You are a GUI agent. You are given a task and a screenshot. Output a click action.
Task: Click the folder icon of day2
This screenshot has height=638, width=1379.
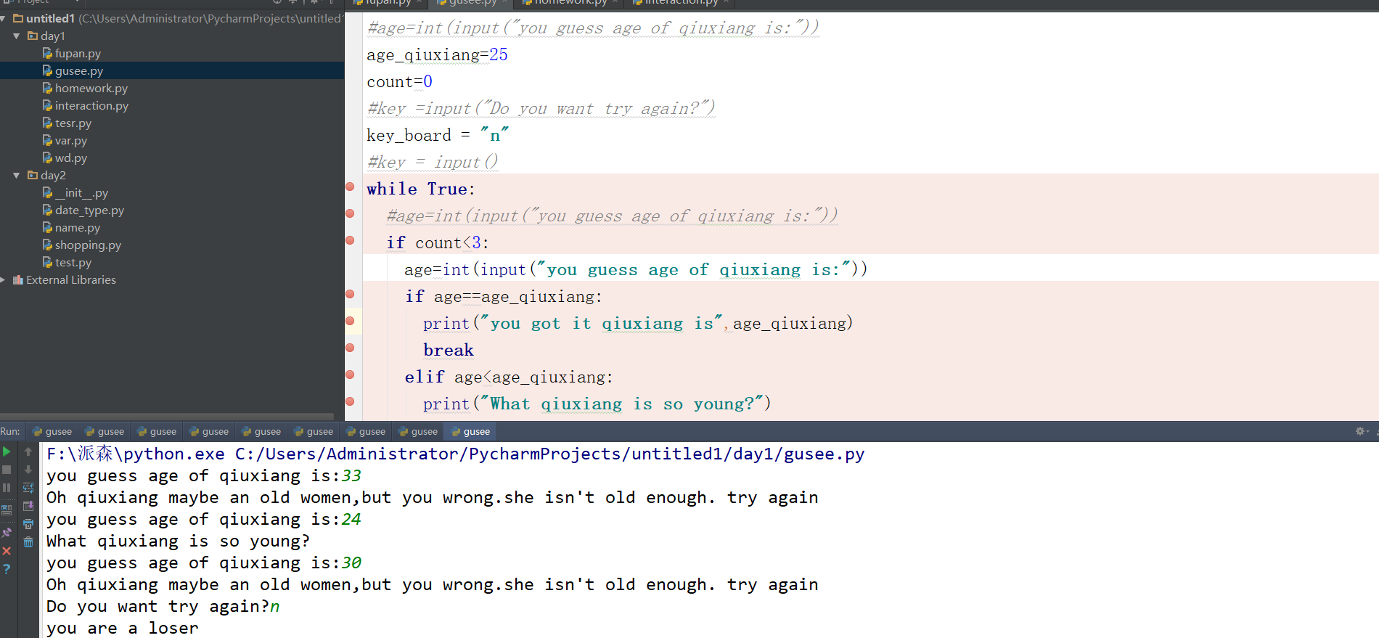click(33, 175)
